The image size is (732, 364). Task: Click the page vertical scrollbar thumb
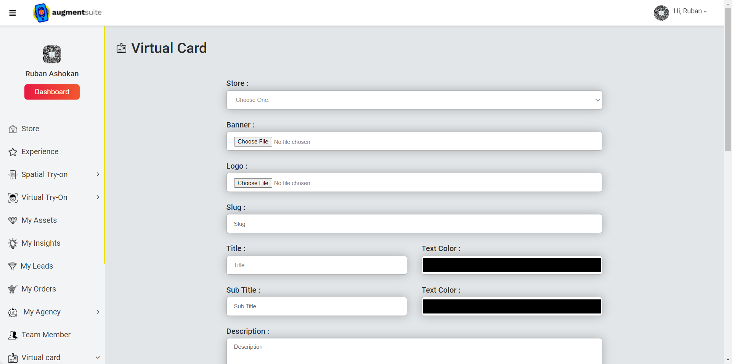point(728,79)
